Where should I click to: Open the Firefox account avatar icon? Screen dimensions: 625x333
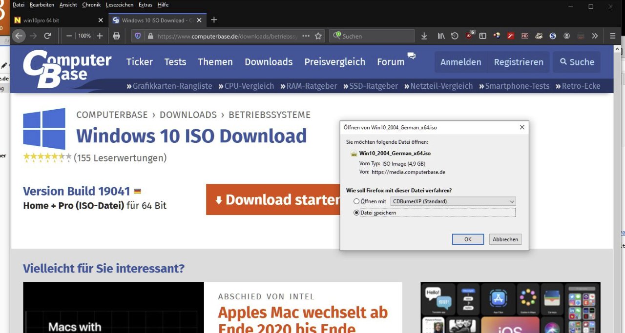pos(566,36)
